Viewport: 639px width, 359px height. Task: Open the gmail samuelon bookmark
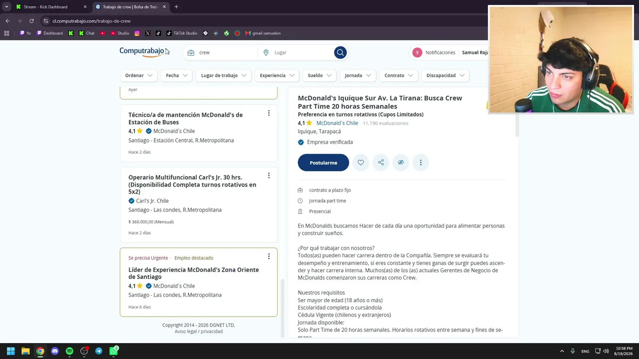coord(263,33)
